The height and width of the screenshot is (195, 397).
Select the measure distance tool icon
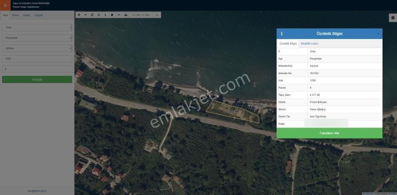119,15
